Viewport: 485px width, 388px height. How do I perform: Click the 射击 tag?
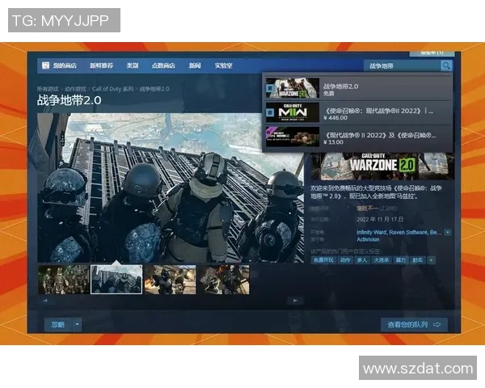click(x=418, y=260)
